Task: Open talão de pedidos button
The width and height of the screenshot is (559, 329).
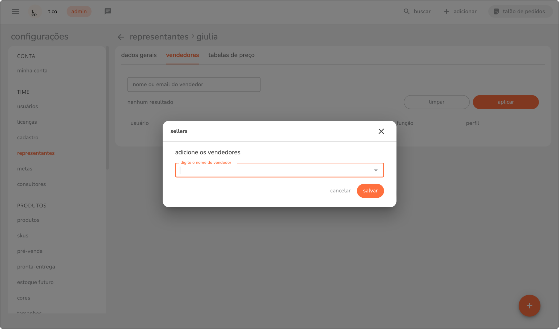Action: point(520,11)
